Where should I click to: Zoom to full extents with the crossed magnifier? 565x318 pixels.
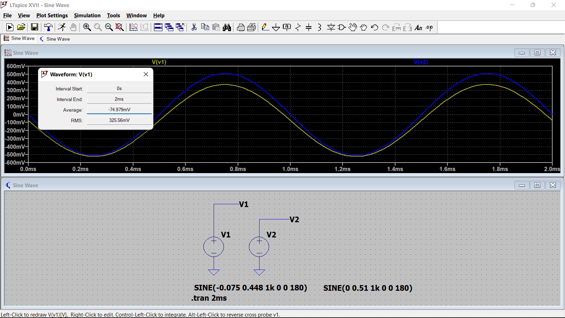tap(120, 27)
